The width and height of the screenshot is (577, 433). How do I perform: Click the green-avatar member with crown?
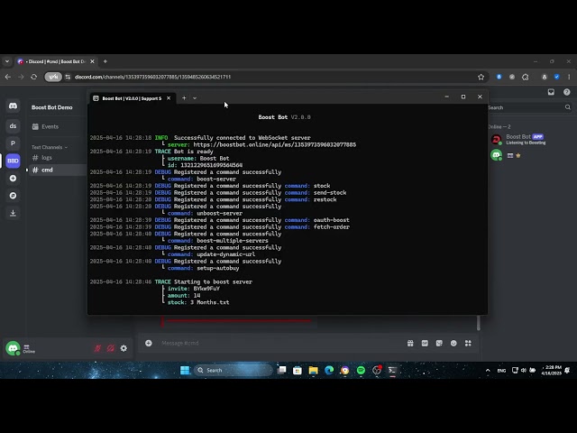507,155
